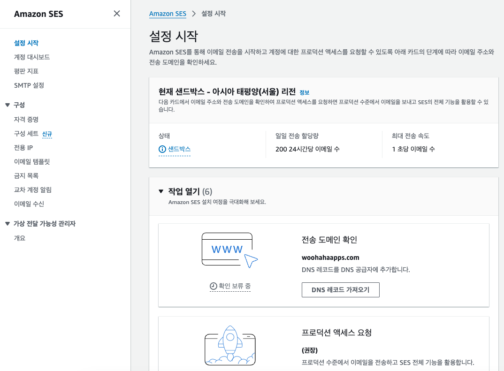Image resolution: width=504 pixels, height=371 pixels.
Task: Go to 금지 목록
Action: [26, 176]
